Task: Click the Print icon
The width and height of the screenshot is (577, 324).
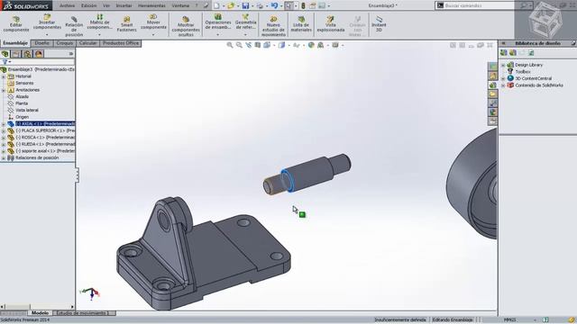Action: 260,5
